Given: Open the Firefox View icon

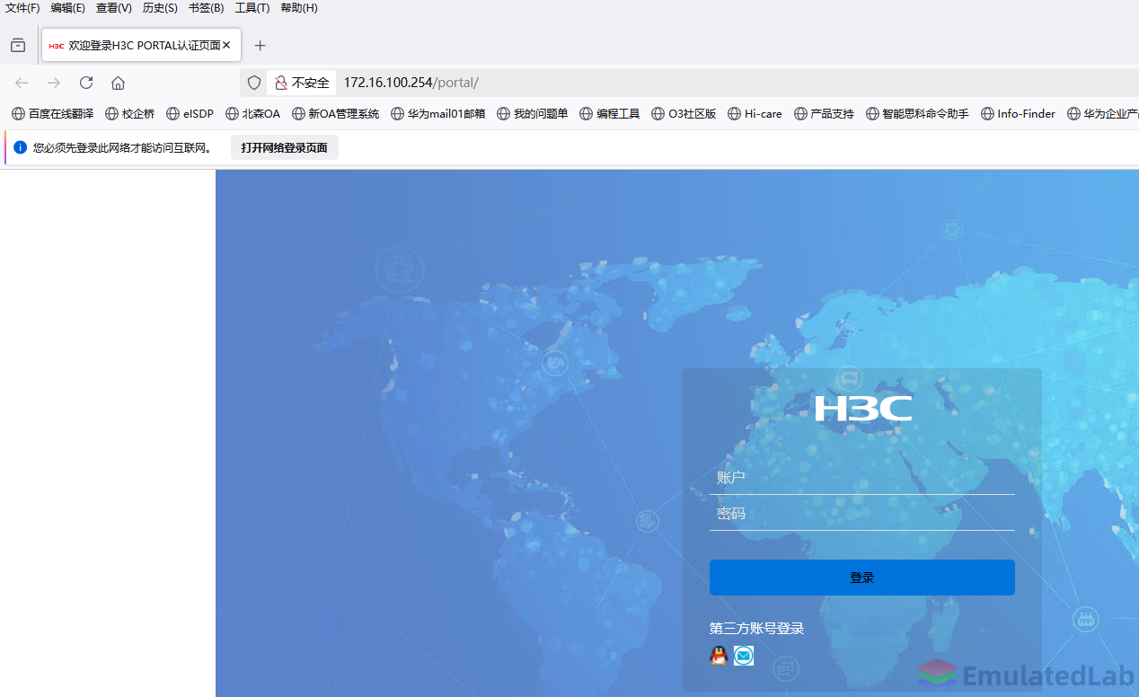Looking at the screenshot, I should (18, 45).
